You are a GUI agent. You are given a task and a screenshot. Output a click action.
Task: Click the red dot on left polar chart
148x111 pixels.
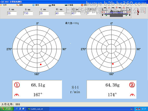[41, 64]
